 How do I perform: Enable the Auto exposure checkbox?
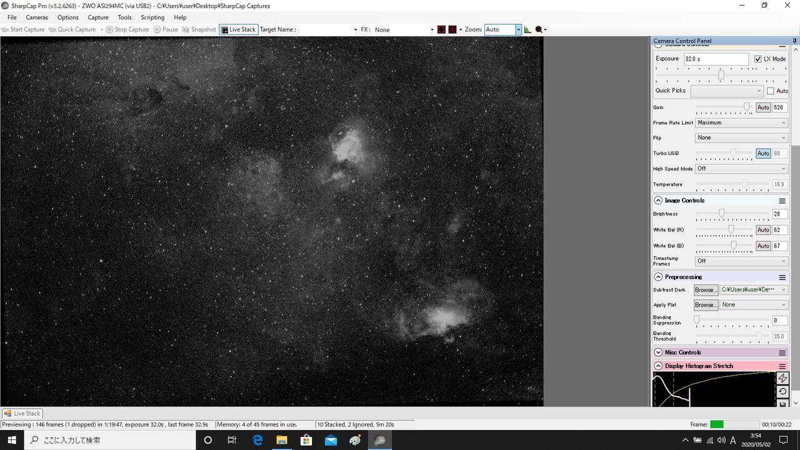[x=770, y=91]
